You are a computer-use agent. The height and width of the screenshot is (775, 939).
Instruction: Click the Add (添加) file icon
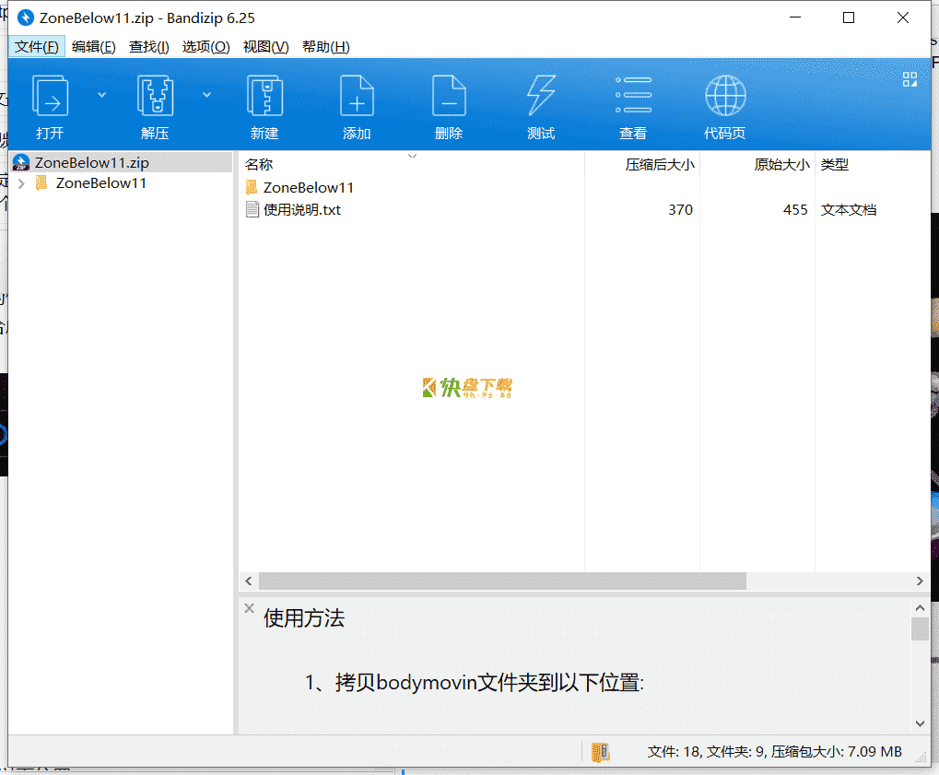(357, 95)
